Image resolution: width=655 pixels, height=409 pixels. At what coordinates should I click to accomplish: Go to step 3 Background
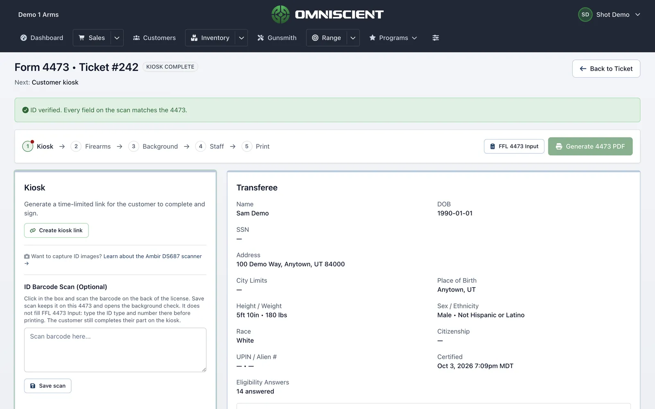[x=153, y=146]
